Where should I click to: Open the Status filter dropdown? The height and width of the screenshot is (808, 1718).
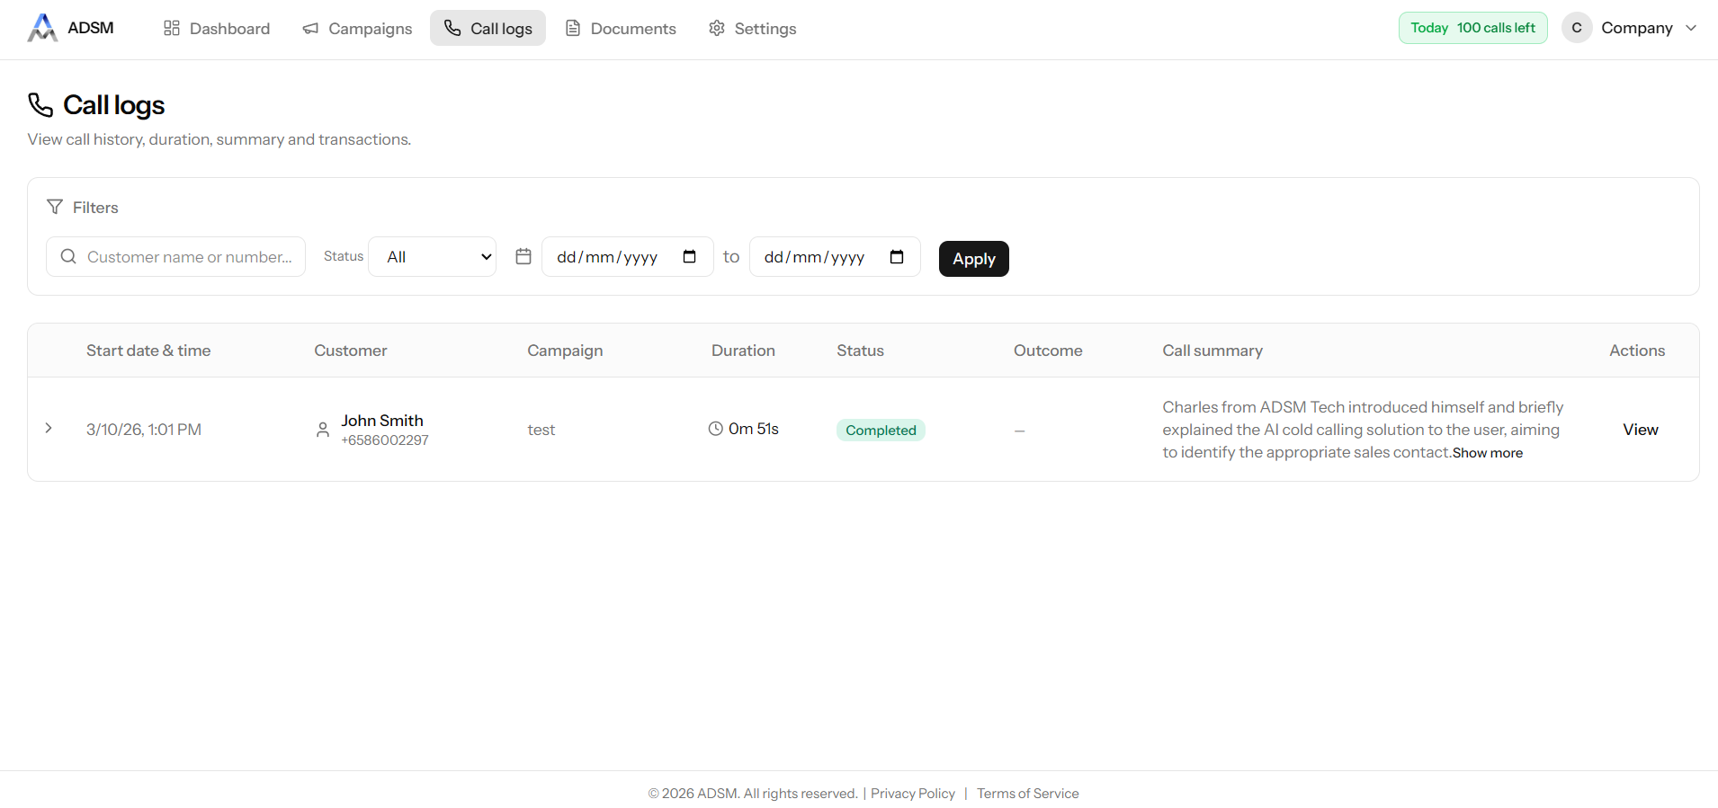433,257
